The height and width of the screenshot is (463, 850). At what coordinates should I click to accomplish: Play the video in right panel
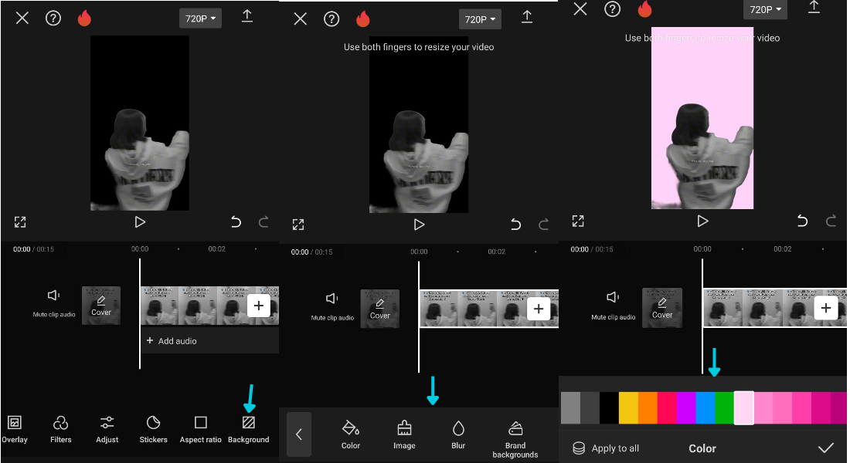click(x=702, y=221)
